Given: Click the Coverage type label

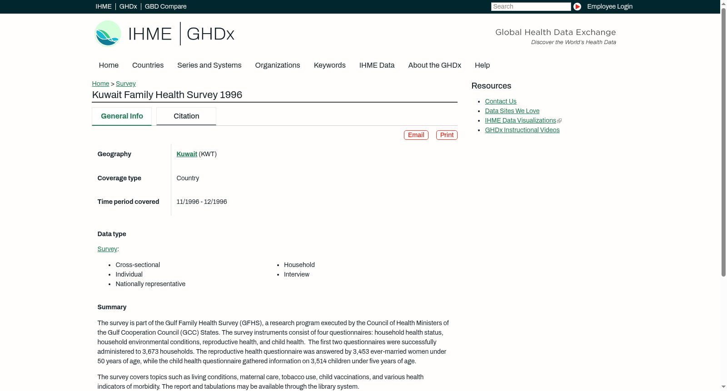Looking at the screenshot, I should coord(119,178).
